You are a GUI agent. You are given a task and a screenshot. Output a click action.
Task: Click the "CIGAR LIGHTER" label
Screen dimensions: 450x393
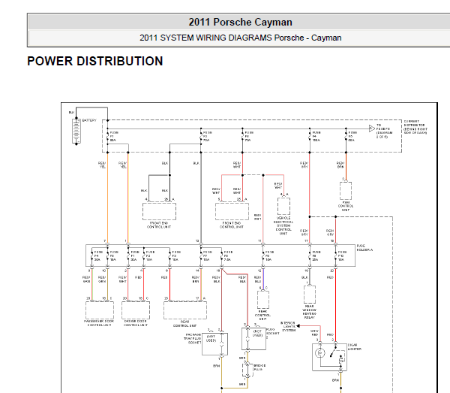point(355,346)
